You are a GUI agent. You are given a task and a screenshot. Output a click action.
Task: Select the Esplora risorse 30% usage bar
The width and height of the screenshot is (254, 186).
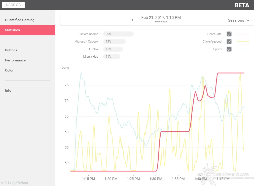[x=118, y=34]
